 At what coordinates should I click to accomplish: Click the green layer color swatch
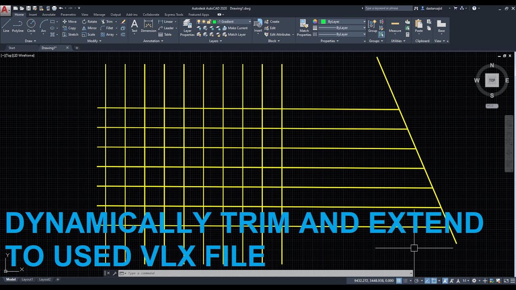[214, 22]
